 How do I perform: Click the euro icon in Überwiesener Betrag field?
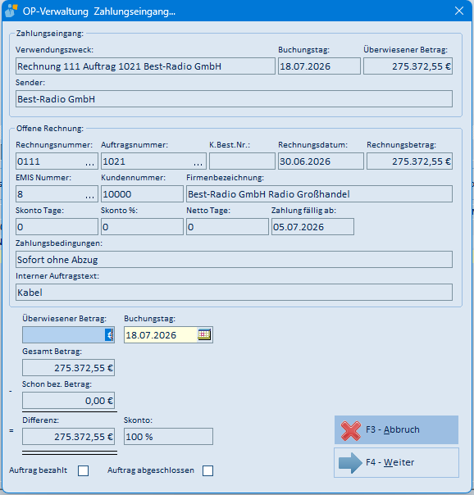109,335
